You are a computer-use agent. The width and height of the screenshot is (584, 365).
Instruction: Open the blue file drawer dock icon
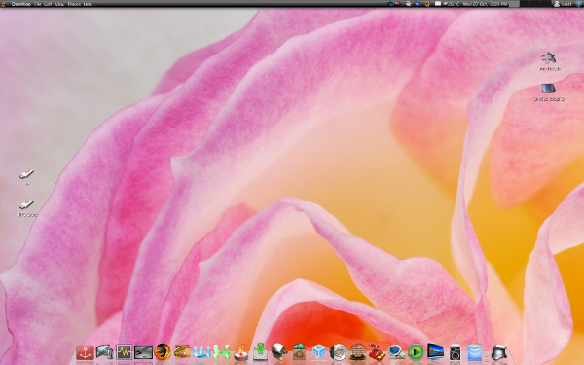475,352
